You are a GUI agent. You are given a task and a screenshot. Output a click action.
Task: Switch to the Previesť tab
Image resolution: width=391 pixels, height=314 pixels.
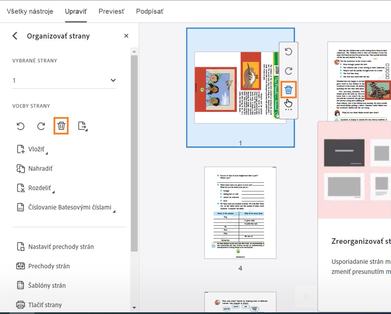(x=111, y=11)
